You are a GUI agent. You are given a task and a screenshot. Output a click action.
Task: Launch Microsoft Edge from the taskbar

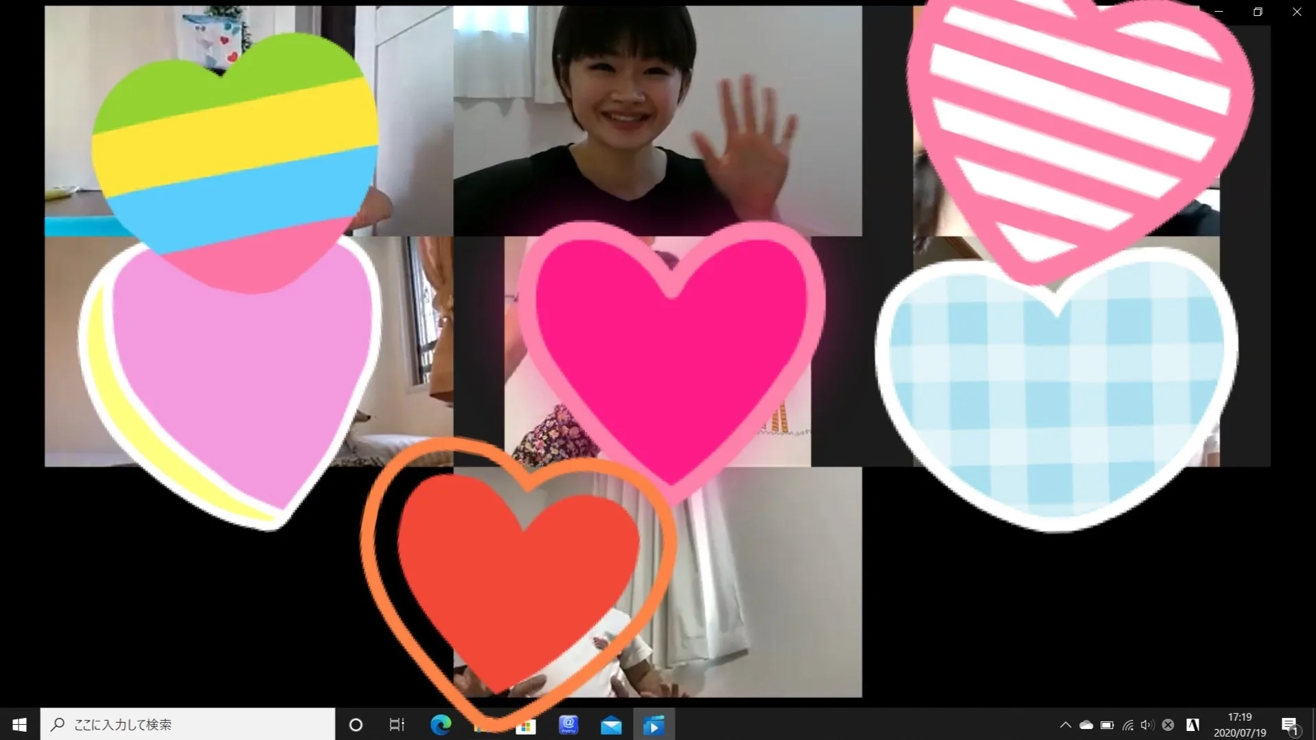click(x=441, y=724)
